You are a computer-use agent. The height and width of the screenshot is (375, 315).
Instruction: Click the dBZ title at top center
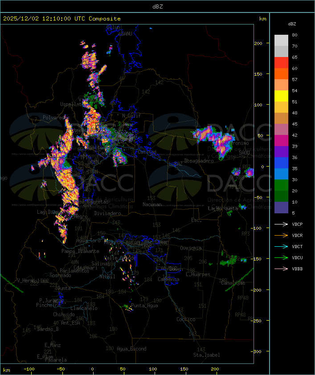(158, 7)
